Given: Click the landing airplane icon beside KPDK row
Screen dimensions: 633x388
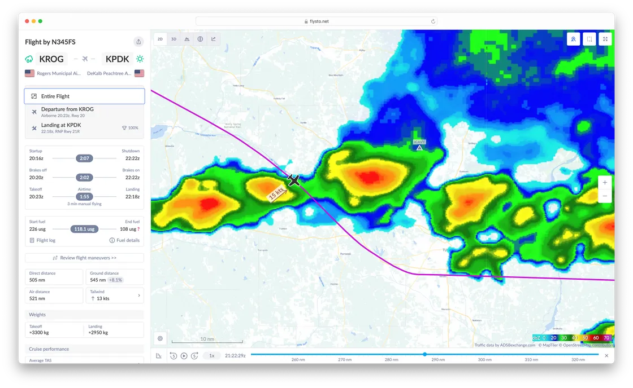Looking at the screenshot, I should [34, 128].
